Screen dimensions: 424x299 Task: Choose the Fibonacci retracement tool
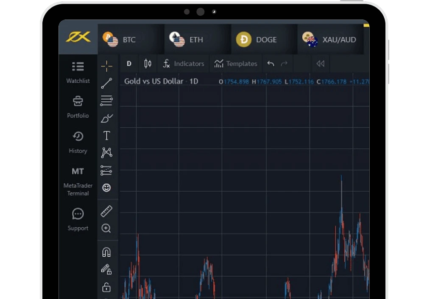pyautogui.click(x=106, y=101)
